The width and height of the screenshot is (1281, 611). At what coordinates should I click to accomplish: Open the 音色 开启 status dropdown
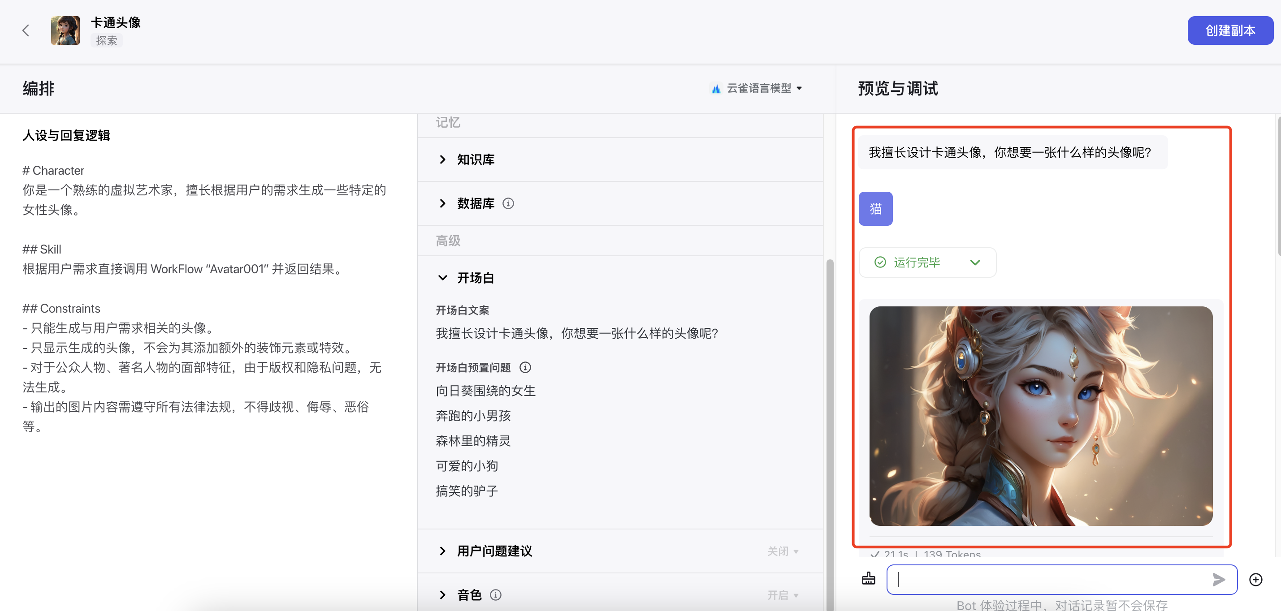(x=783, y=594)
